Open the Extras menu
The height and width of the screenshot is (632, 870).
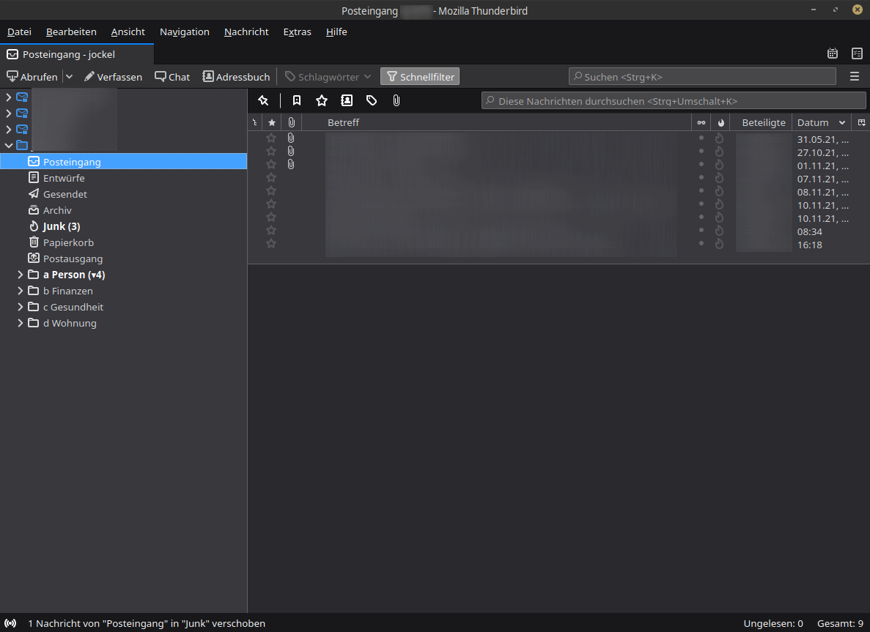(x=297, y=31)
